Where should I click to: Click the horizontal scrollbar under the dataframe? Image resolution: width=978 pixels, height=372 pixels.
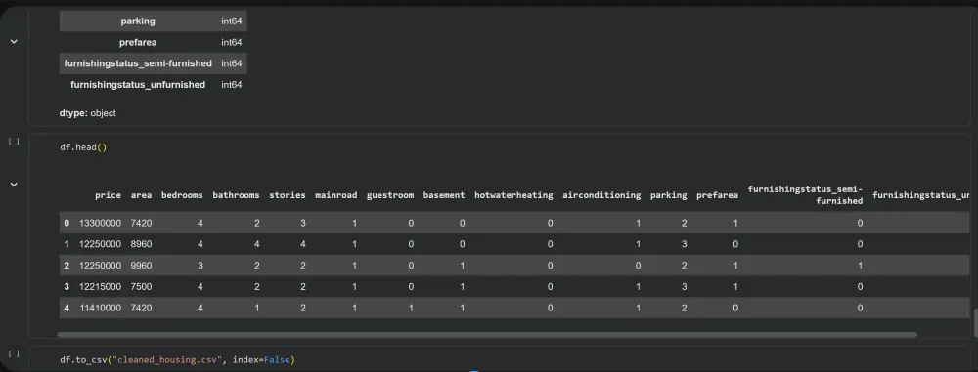[x=486, y=335]
